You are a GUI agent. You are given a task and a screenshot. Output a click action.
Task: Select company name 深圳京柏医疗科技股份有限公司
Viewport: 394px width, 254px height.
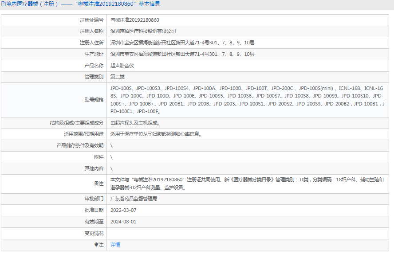click(x=143, y=31)
